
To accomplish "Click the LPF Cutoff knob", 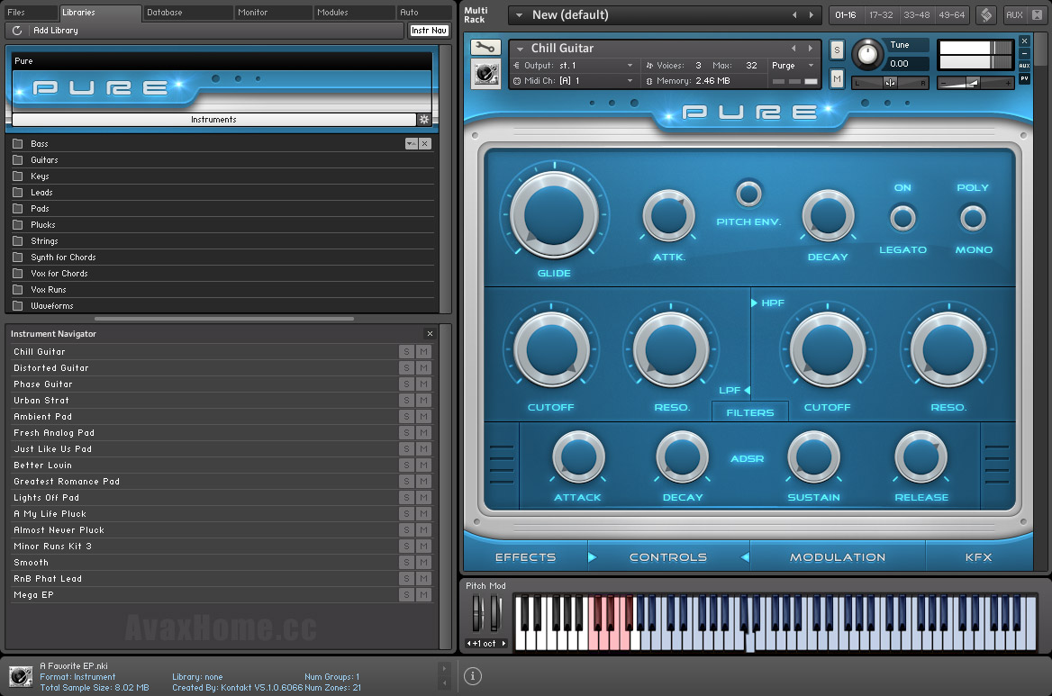I will point(551,350).
